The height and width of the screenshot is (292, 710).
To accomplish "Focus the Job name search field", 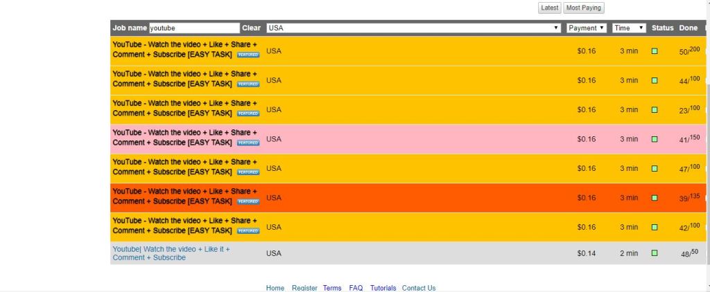I will coord(193,28).
